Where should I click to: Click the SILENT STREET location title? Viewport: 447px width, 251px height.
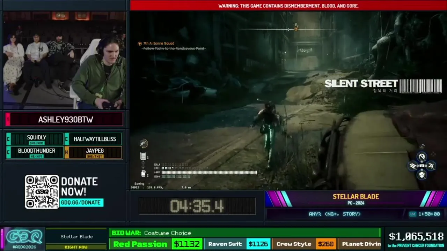coord(361,84)
